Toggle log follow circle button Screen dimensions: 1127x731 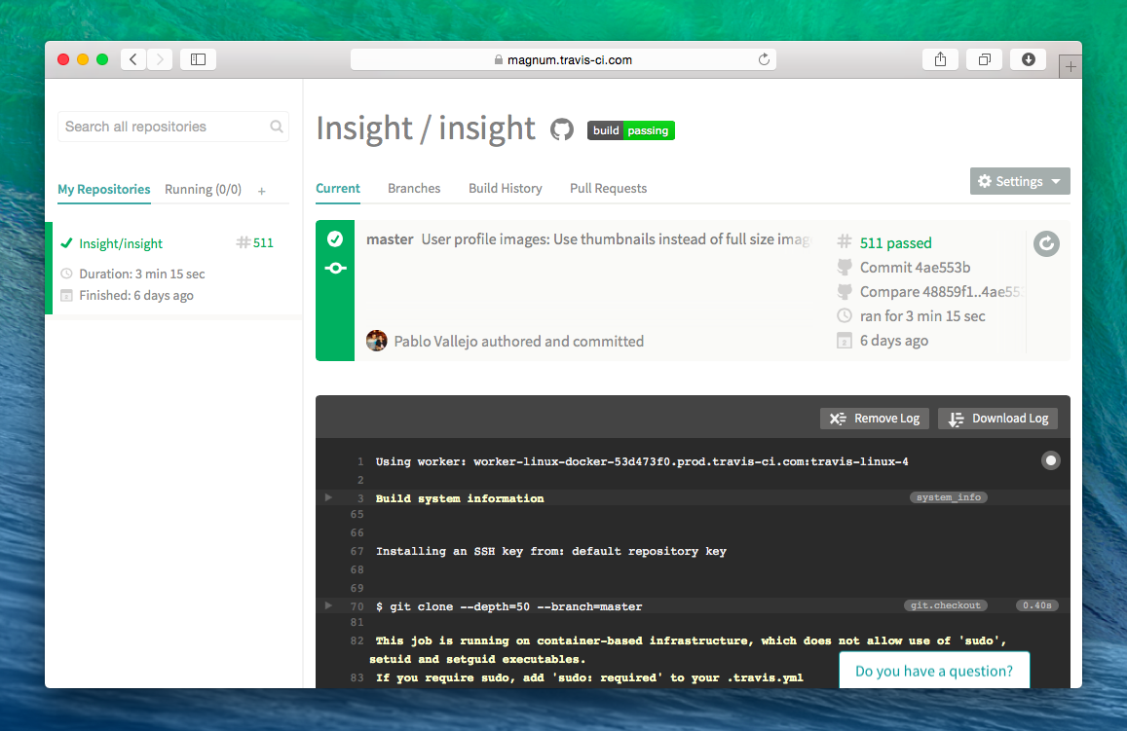pyautogui.click(x=1051, y=460)
